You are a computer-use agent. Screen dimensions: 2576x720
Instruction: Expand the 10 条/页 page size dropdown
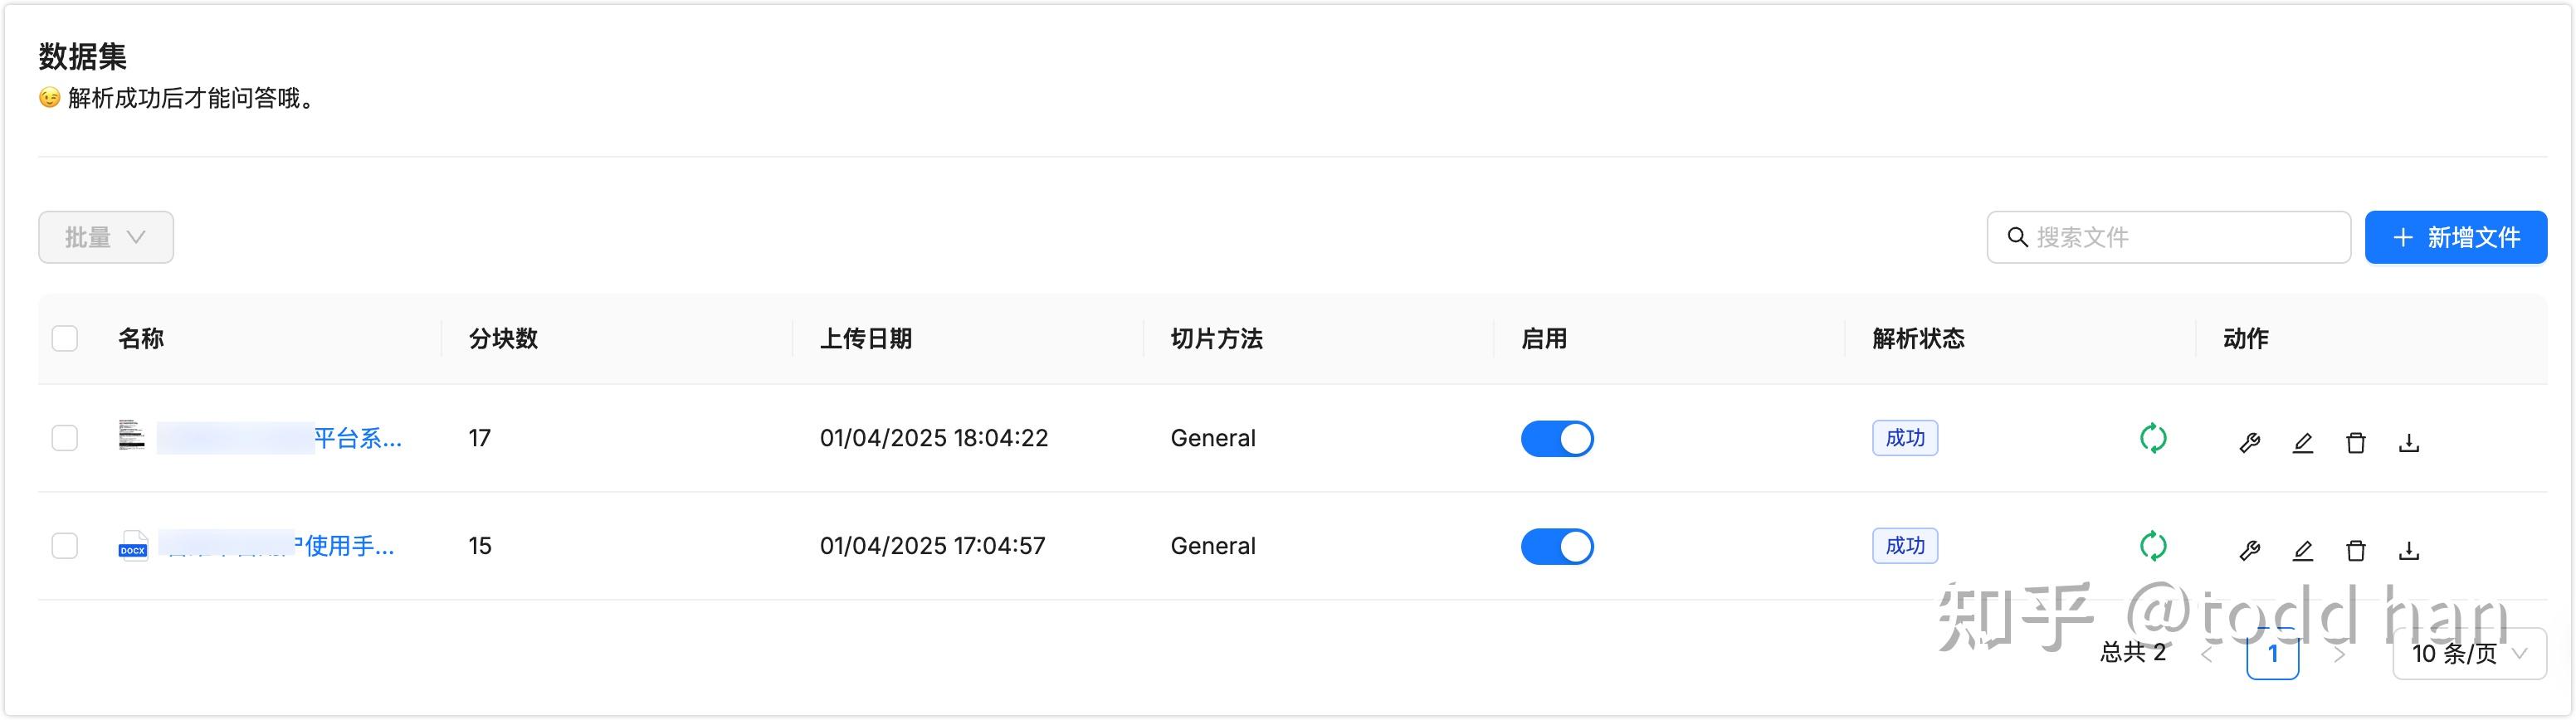pos(2468,653)
